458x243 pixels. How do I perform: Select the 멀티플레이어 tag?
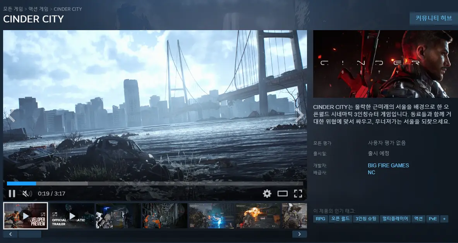tap(395, 219)
